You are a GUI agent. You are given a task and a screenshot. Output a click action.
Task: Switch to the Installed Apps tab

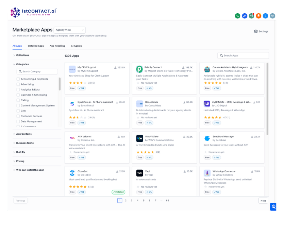point(36,46)
